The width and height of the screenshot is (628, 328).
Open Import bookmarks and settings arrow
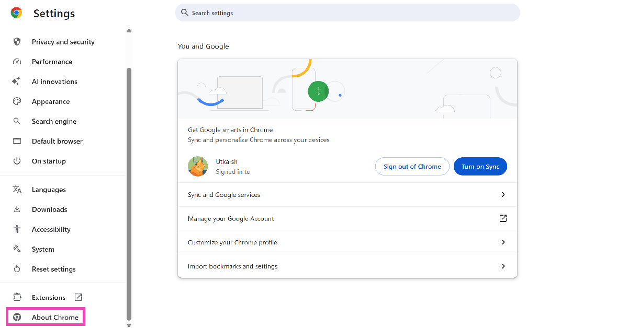(x=503, y=266)
